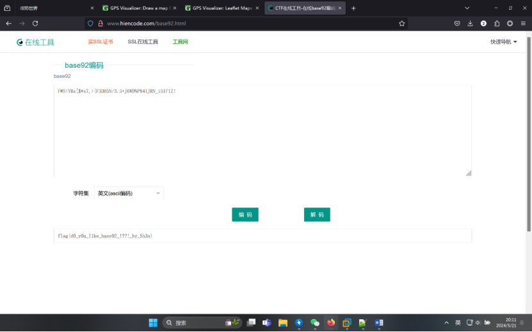
Task: Expand the 快速导航 quick navigation menu
Action: pyautogui.click(x=503, y=42)
